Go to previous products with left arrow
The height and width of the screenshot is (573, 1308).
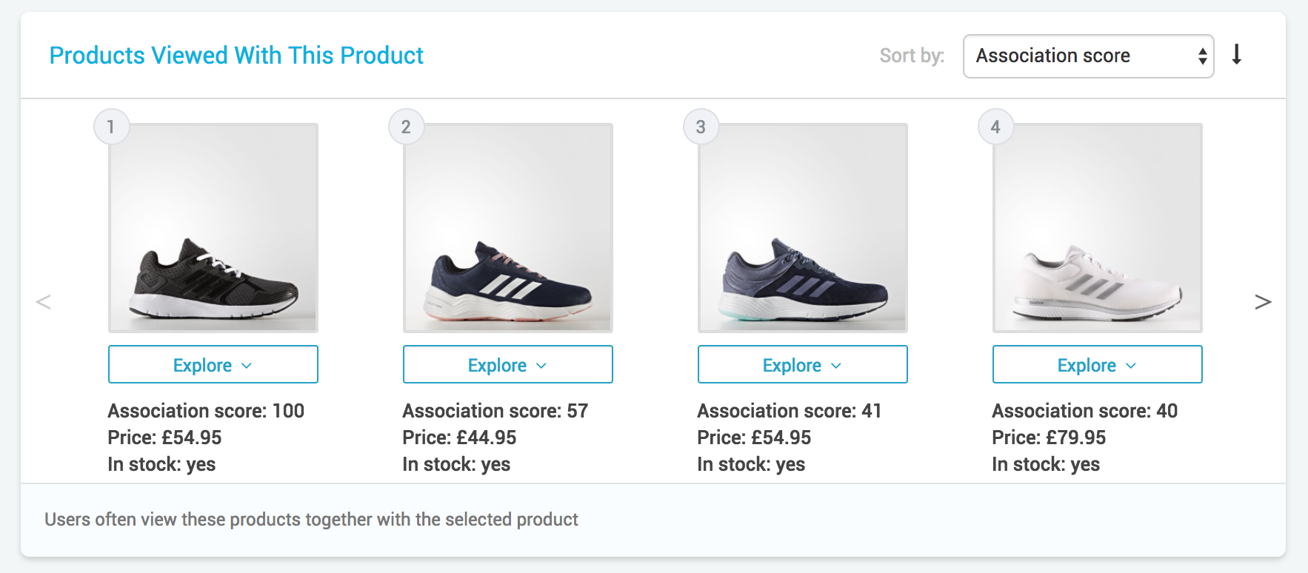[x=44, y=301]
